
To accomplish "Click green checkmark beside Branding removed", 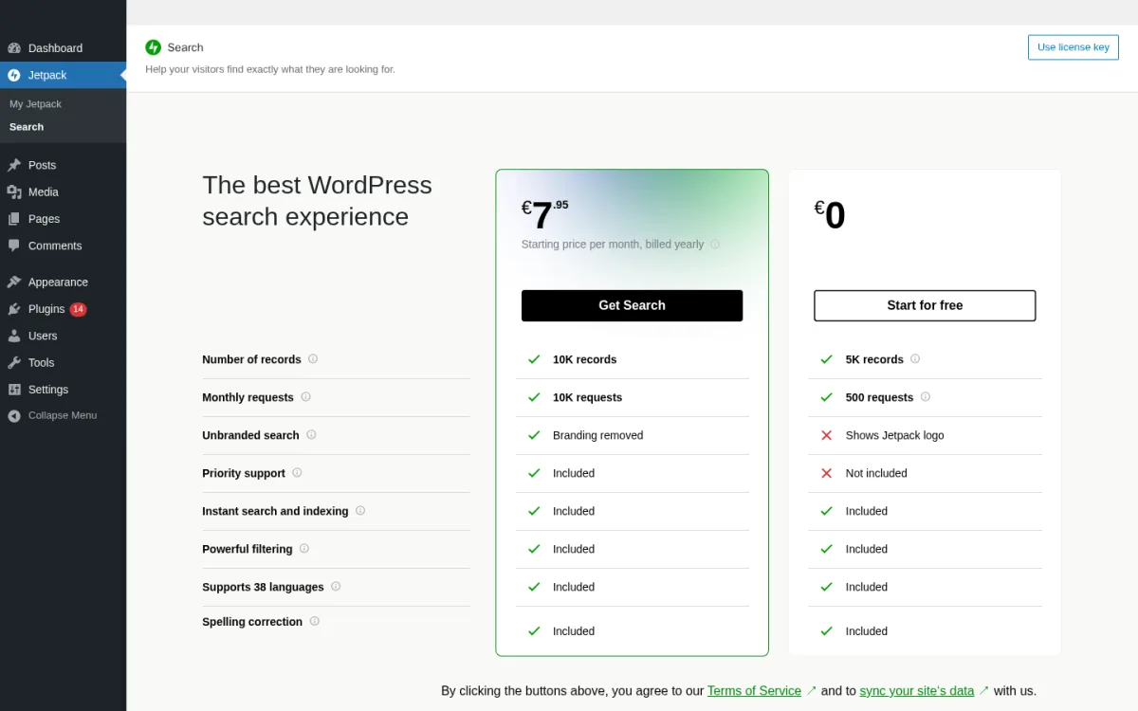I will (x=534, y=435).
